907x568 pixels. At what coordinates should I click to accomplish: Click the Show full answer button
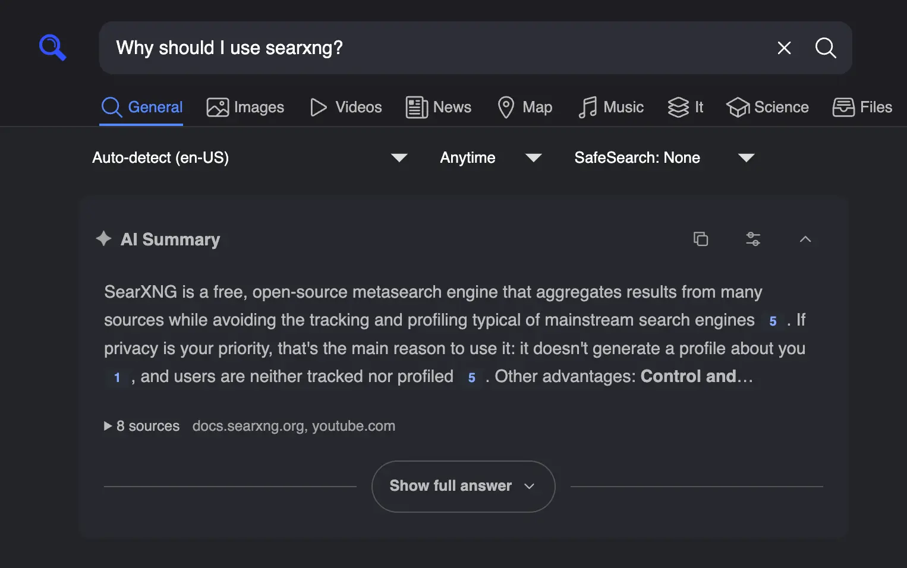tap(463, 486)
